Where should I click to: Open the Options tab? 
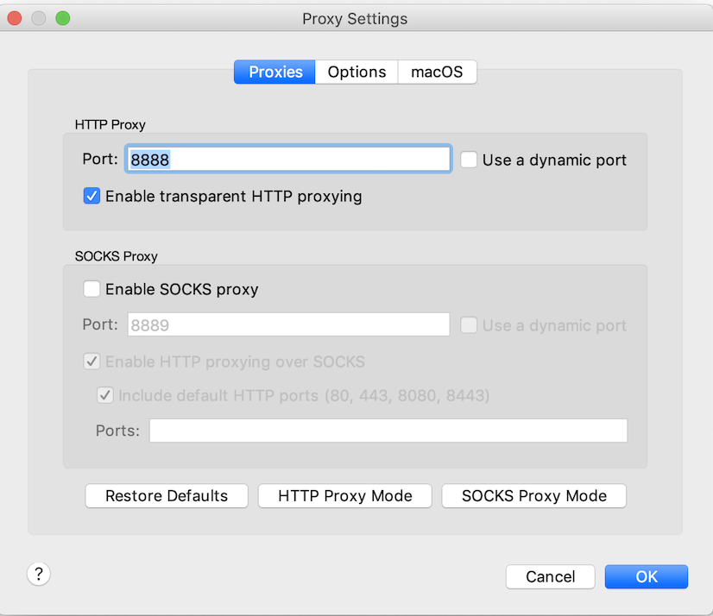356,72
